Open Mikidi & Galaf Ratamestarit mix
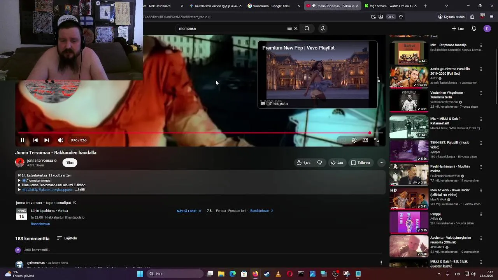This screenshot has height=280, width=498. (409, 127)
